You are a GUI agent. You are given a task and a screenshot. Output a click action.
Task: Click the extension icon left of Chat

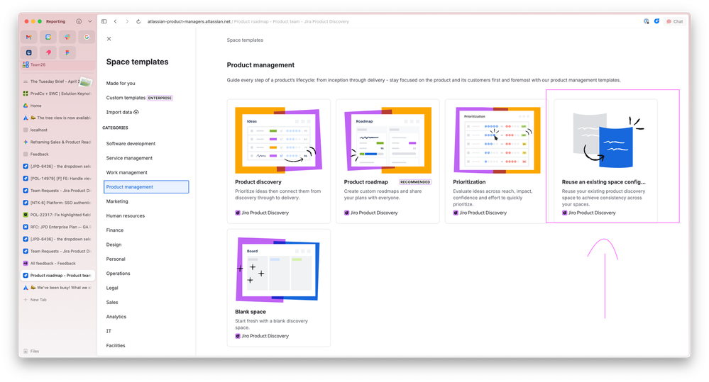(x=656, y=21)
